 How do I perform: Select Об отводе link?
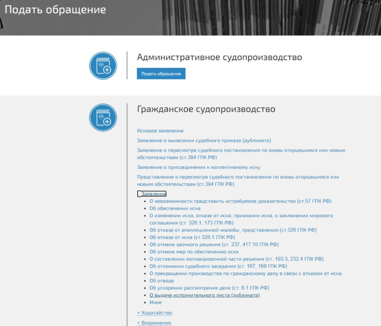pos(161,281)
